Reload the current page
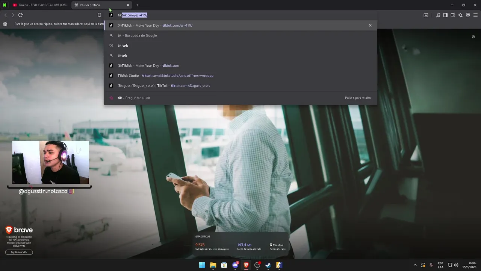 [x=20, y=15]
